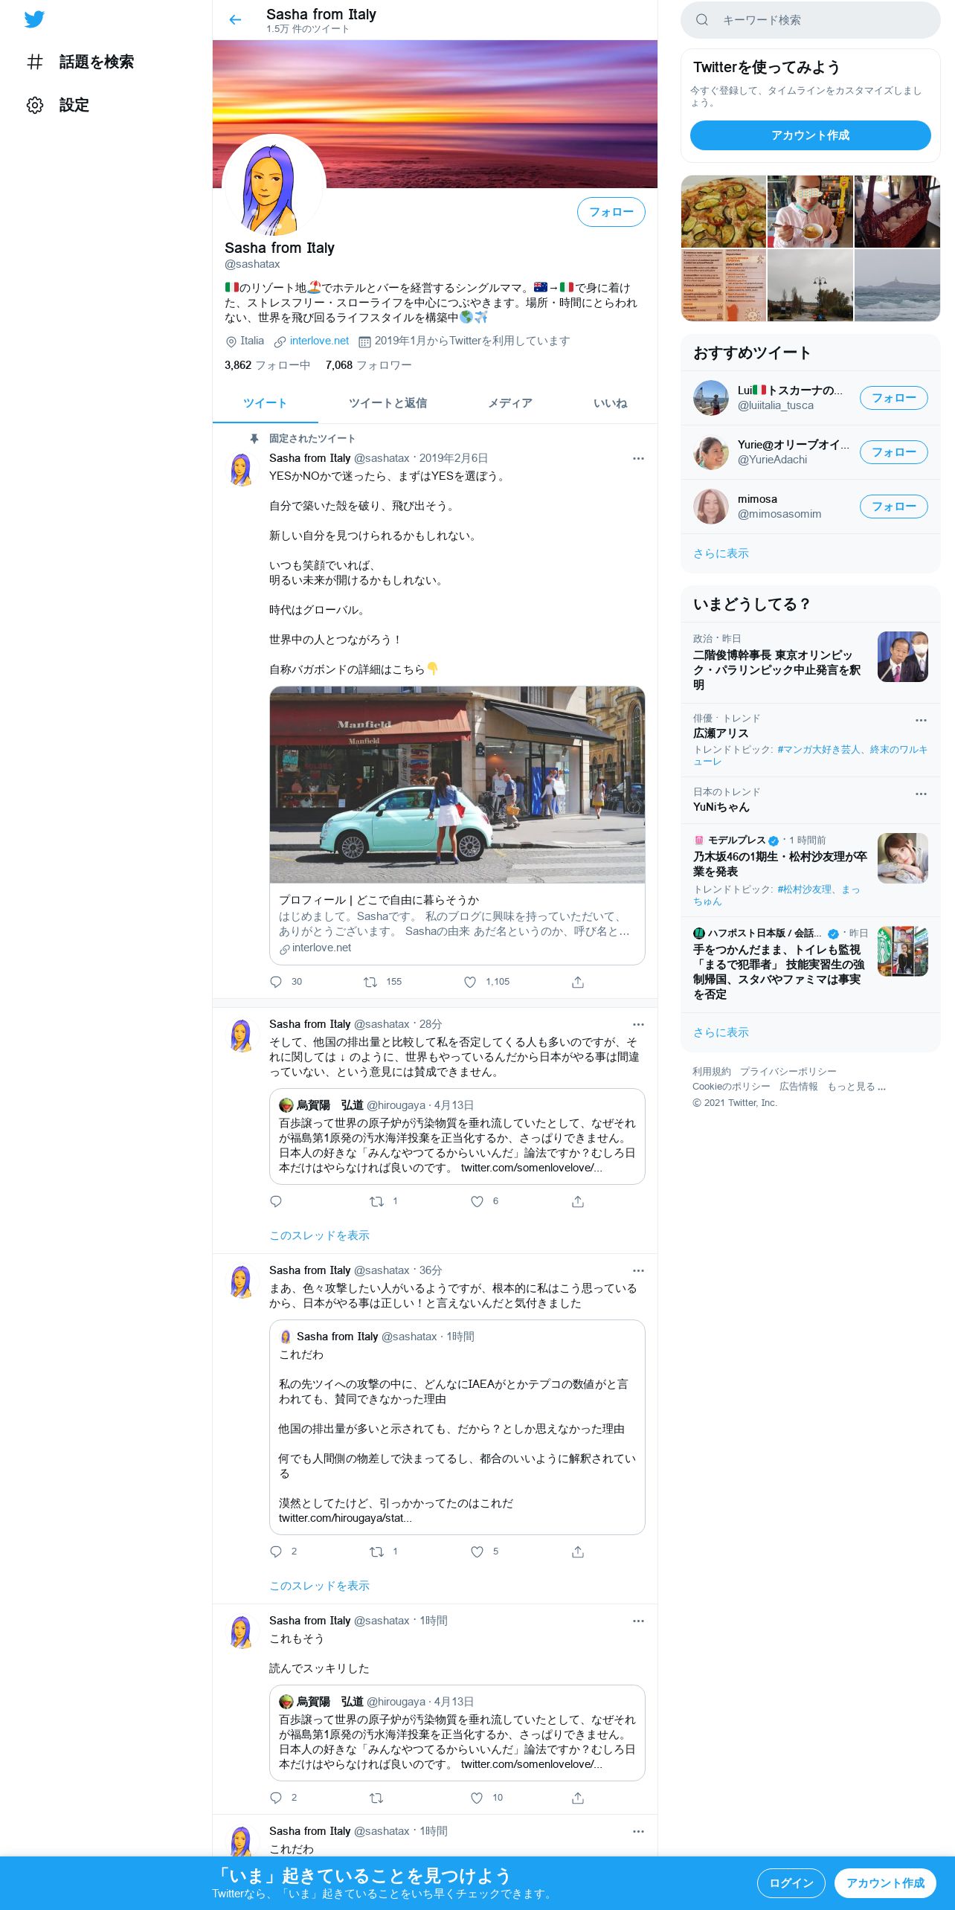Click ログイン in bottom banner
955x1910 pixels.
point(791,1883)
